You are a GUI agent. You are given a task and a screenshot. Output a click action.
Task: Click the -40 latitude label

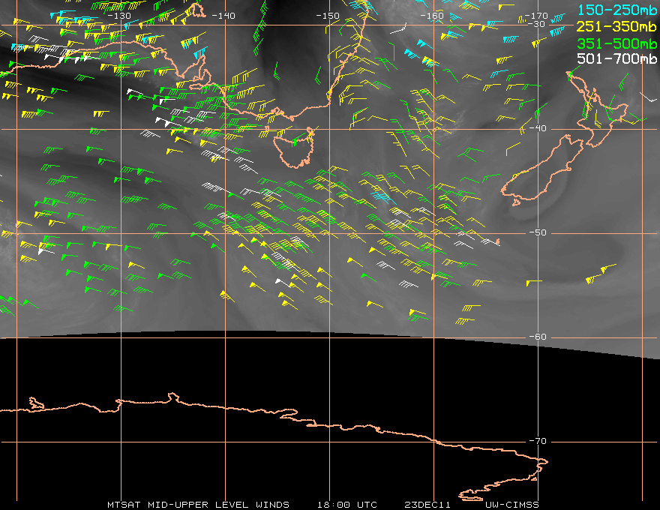(538, 128)
